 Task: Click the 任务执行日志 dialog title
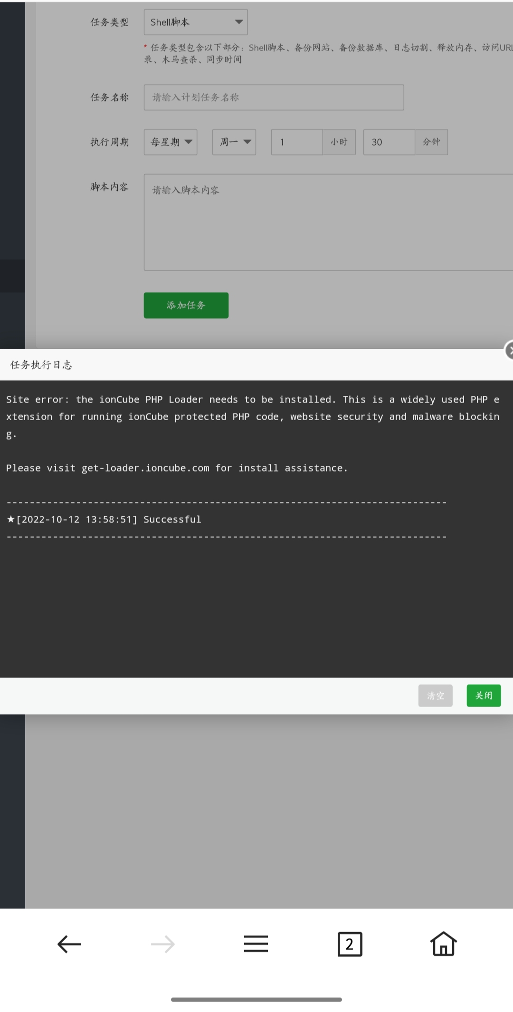pos(41,365)
